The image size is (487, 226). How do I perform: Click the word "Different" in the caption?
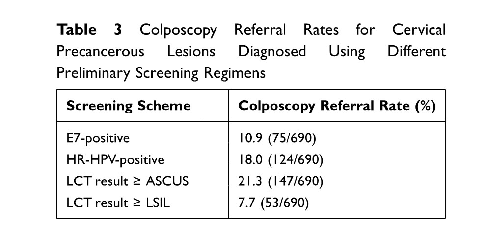pos(417,51)
